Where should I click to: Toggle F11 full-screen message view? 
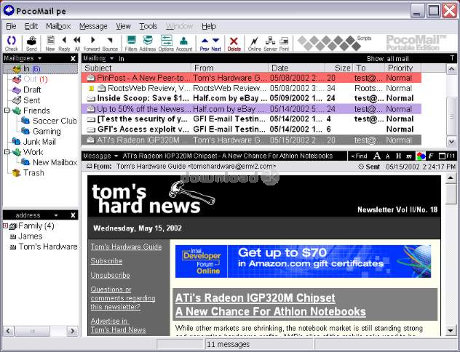449,156
